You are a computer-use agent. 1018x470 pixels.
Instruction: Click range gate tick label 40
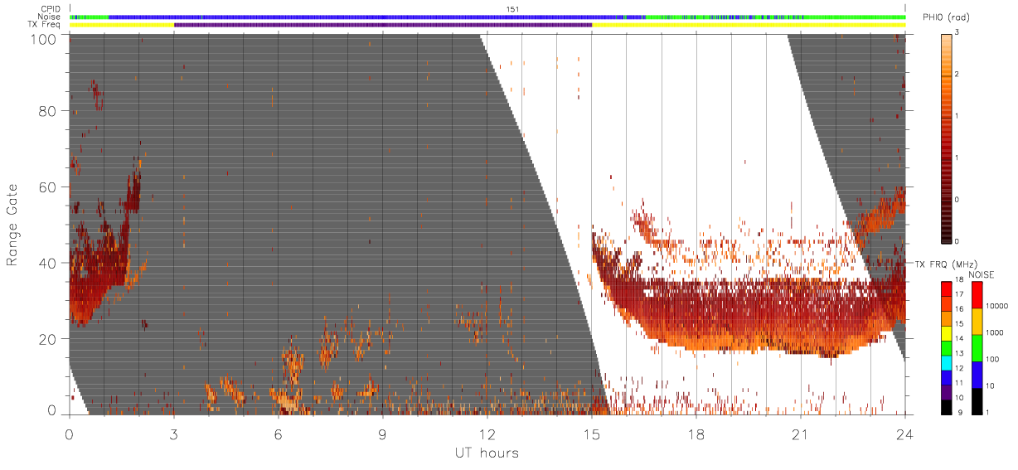[47, 263]
